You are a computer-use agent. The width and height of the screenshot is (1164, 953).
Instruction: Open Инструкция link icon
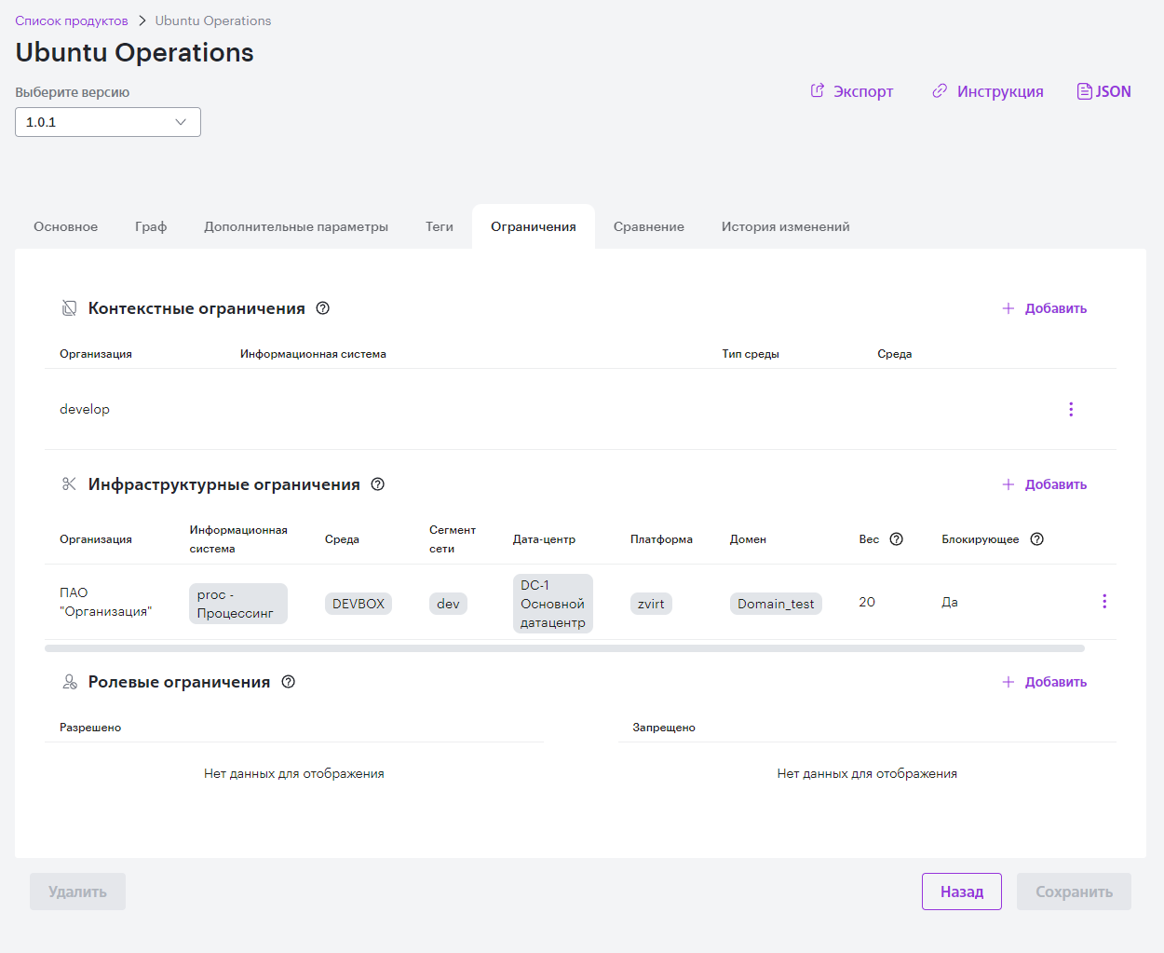coord(940,90)
